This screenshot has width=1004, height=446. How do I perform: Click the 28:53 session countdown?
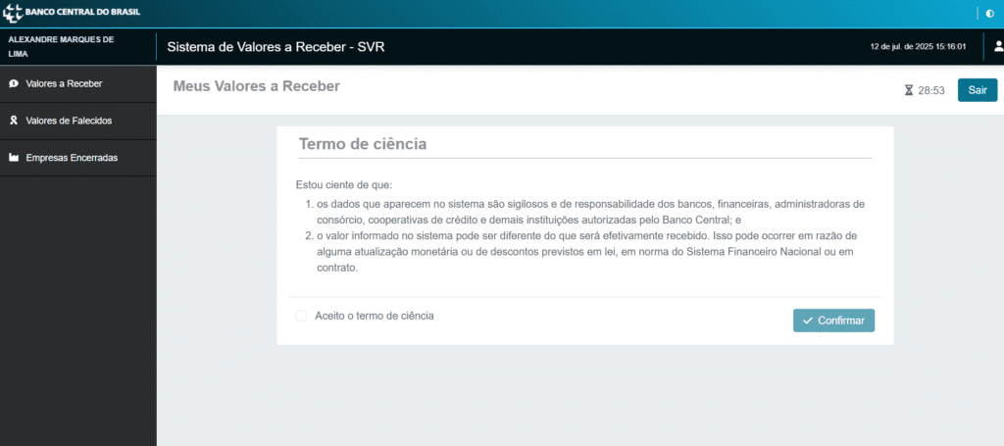(x=931, y=90)
